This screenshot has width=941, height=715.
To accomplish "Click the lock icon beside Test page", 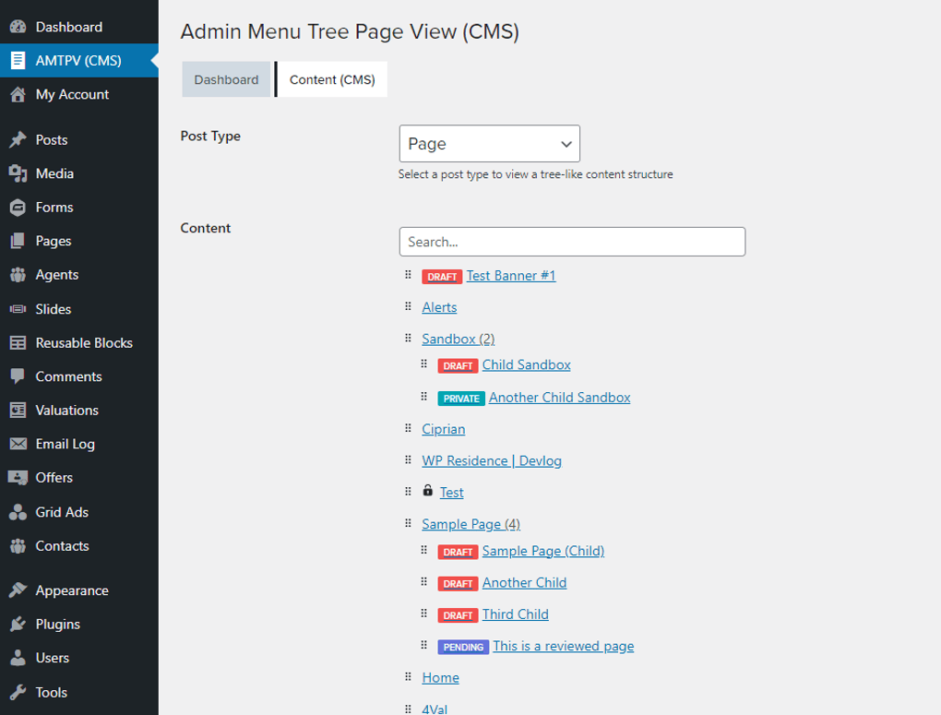I will click(427, 492).
